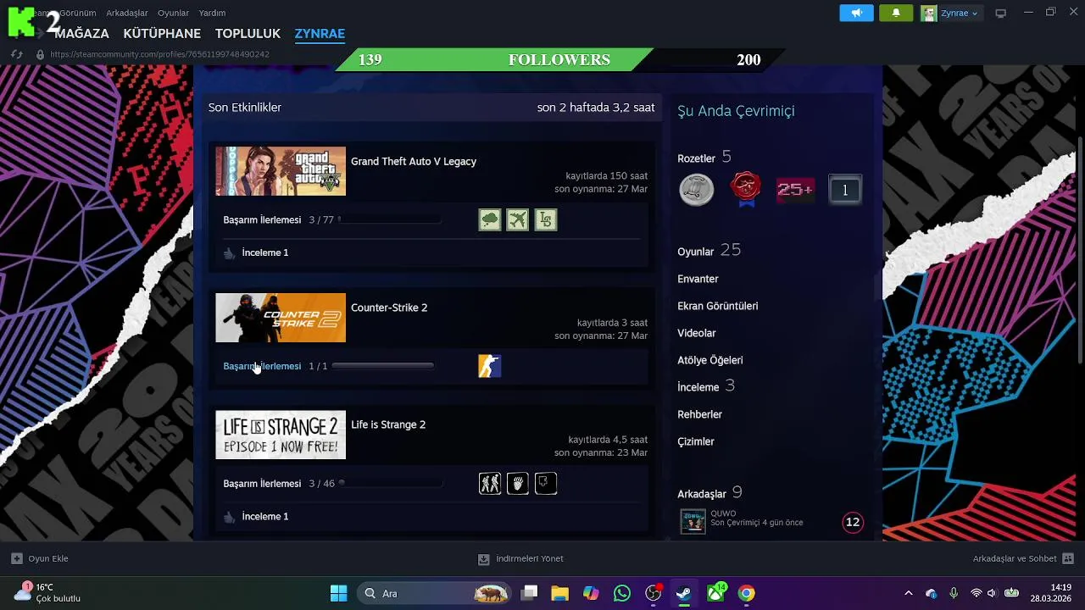Screen dimensions: 1085x610
Task: Click the Counter-Strike 2 achievement progress bar
Action: coord(382,366)
